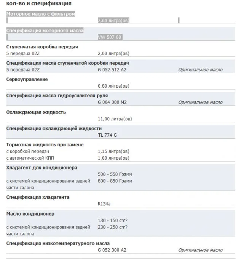Click the "Охлаждающая жидкость" section heading
The width and height of the screenshot is (236, 259).
tap(36, 112)
